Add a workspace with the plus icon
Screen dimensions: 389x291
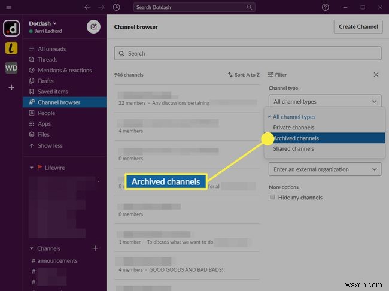(11, 87)
